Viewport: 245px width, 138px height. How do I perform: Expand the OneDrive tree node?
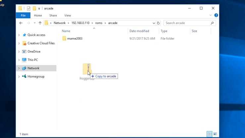pos(19,51)
